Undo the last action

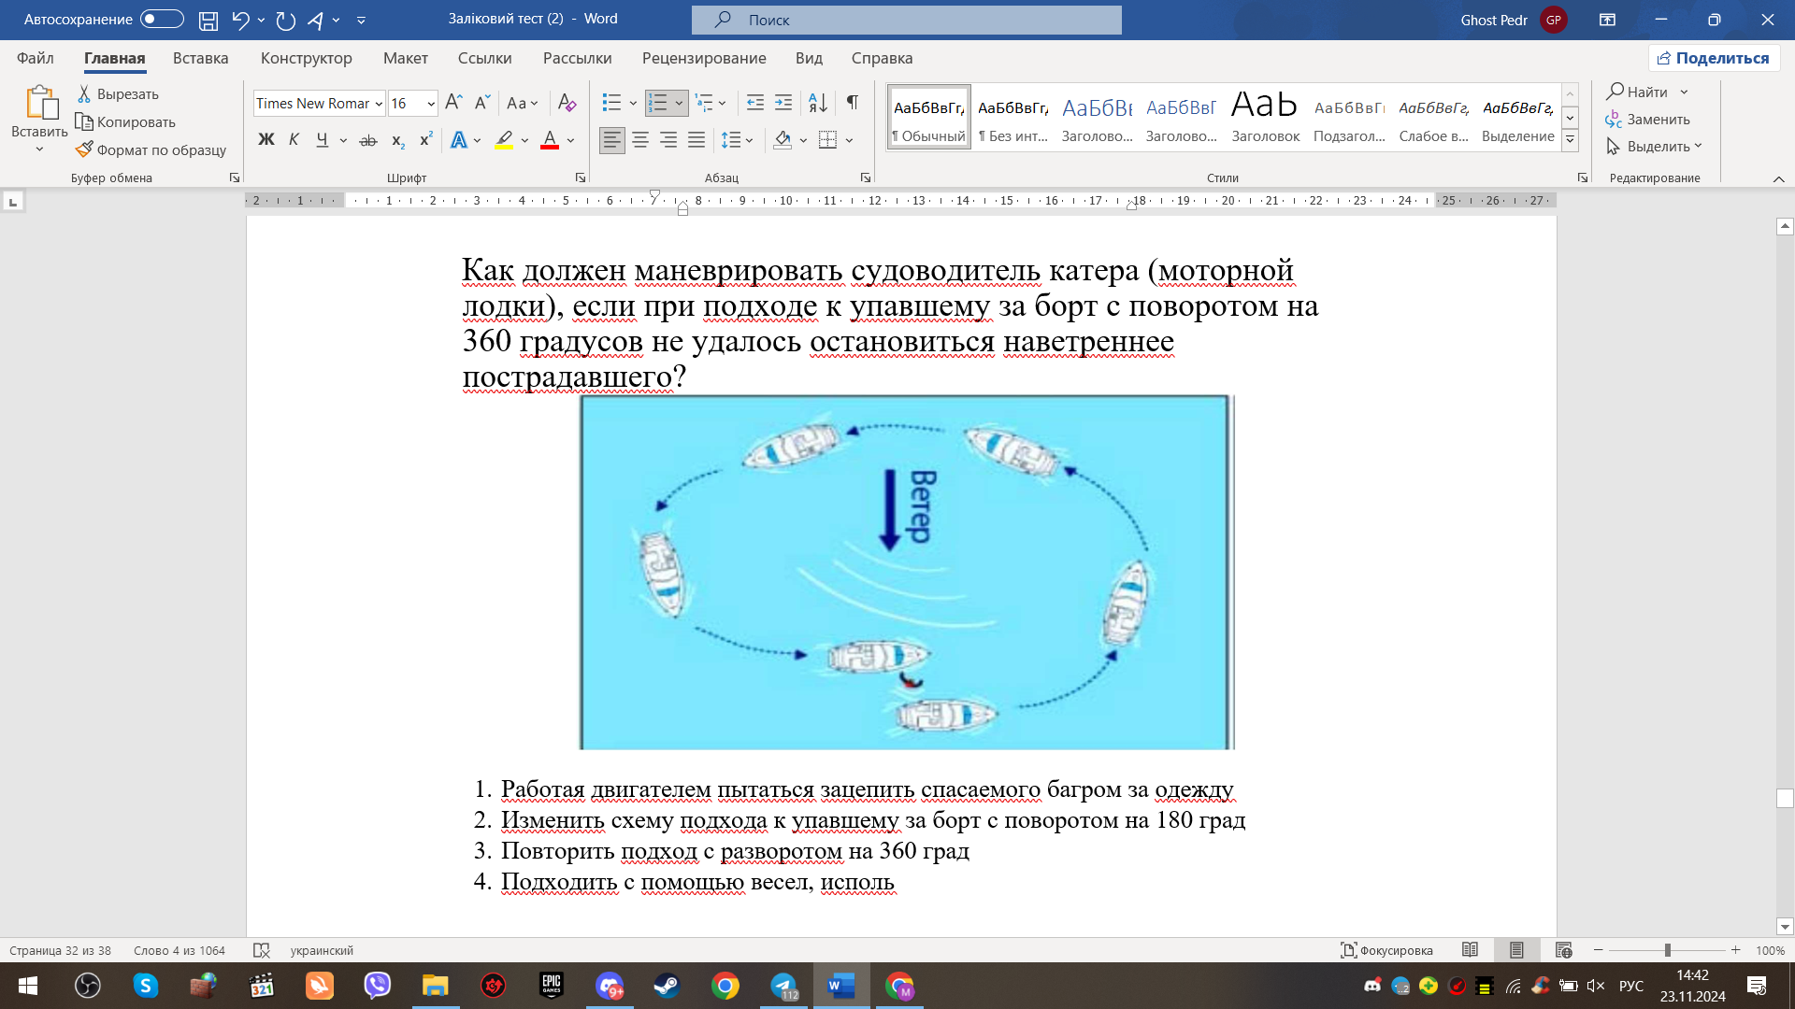[240, 20]
